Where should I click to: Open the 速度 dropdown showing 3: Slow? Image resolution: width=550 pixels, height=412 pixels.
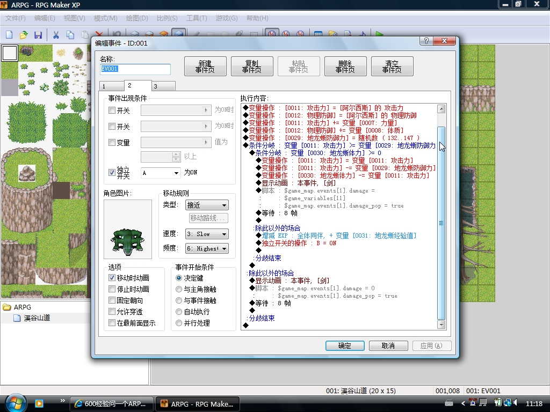click(x=207, y=234)
